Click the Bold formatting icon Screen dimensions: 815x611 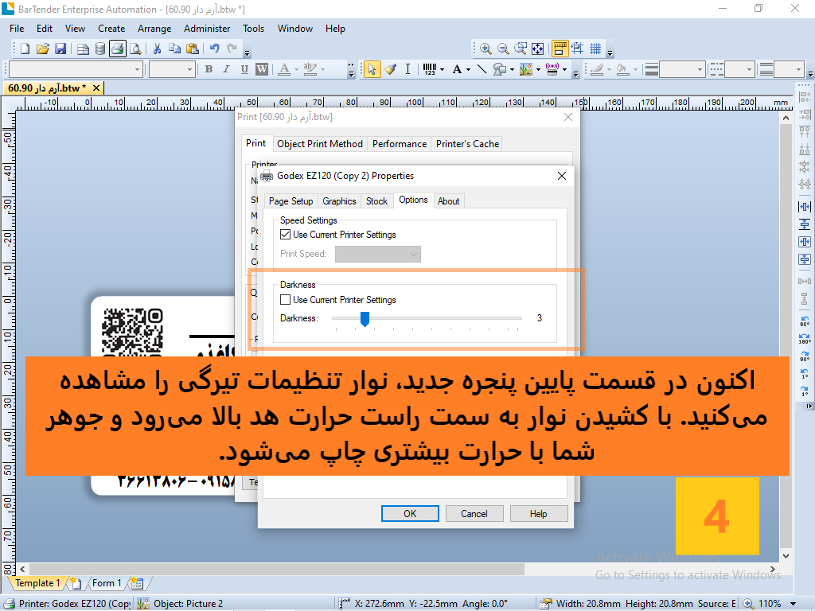tap(209, 69)
